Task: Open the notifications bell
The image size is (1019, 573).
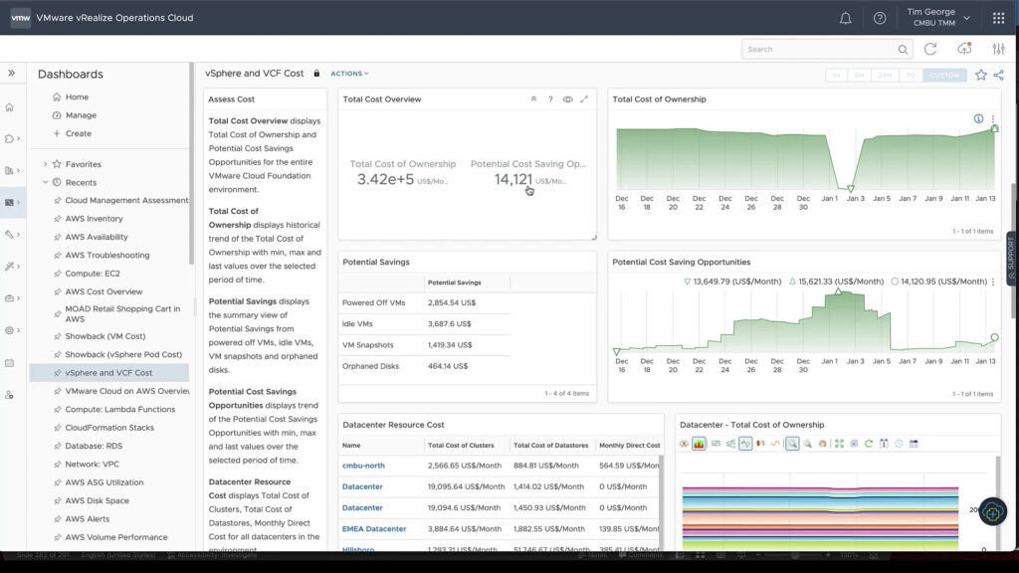Action: click(846, 18)
